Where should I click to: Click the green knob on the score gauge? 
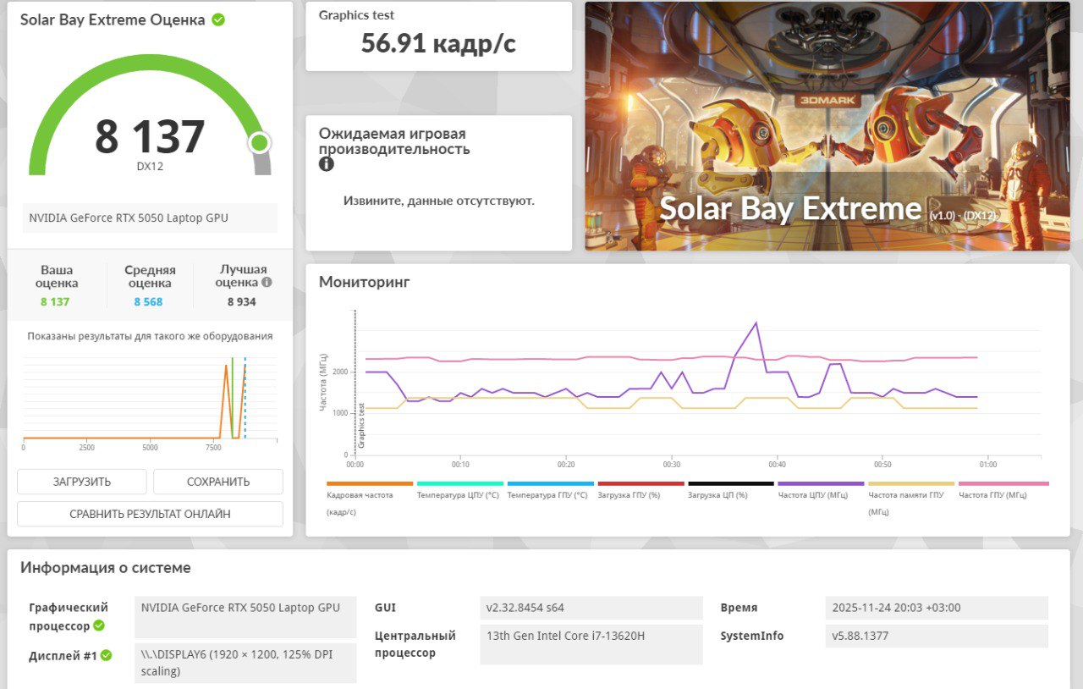(x=260, y=142)
